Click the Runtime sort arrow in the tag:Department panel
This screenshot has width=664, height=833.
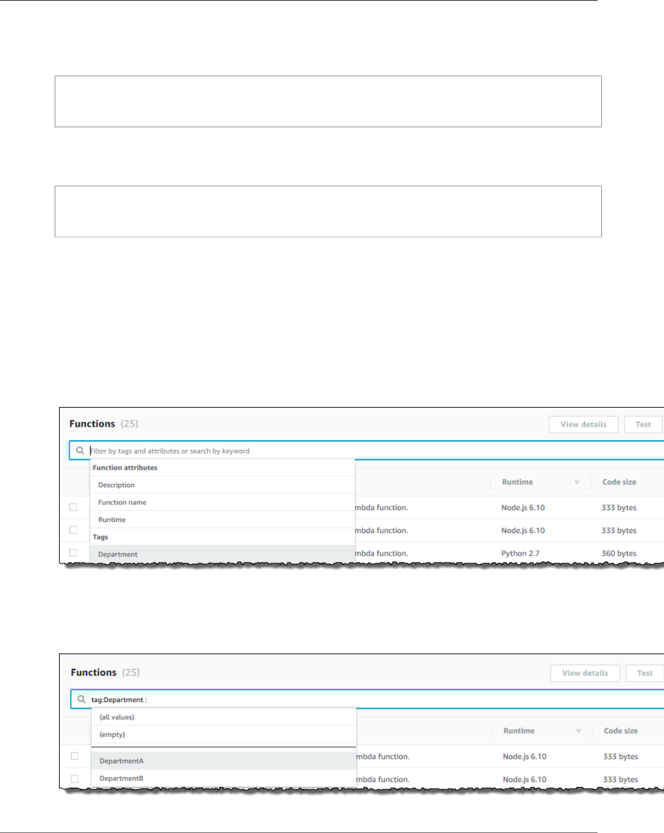coord(579,731)
